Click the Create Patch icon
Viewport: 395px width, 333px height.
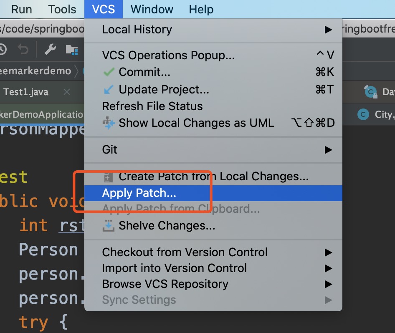point(109,177)
